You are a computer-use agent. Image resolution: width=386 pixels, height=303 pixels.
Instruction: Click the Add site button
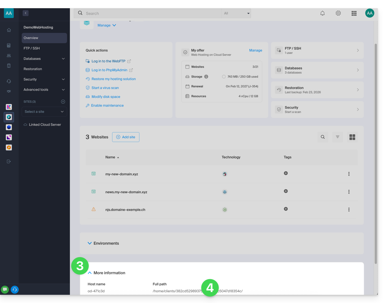[126, 137]
